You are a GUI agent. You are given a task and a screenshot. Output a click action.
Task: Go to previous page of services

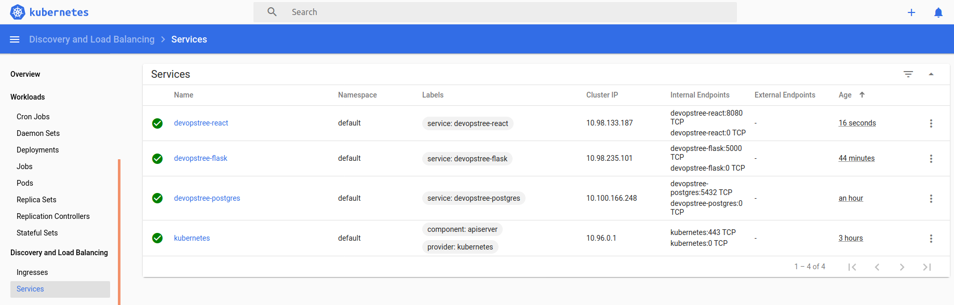pyautogui.click(x=877, y=267)
